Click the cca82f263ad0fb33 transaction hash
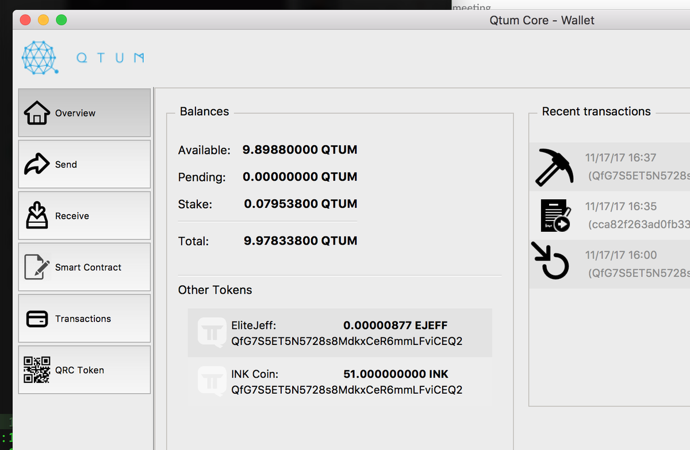The image size is (690, 450). point(638,224)
